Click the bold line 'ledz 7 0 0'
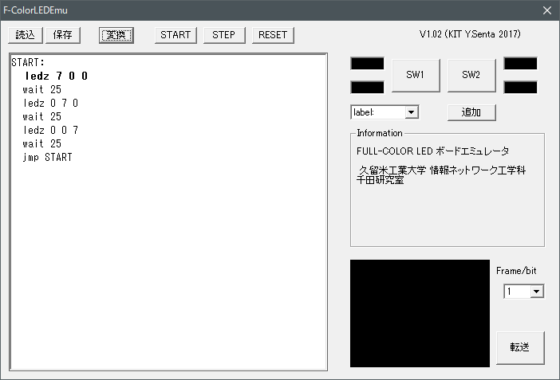 click(56, 76)
